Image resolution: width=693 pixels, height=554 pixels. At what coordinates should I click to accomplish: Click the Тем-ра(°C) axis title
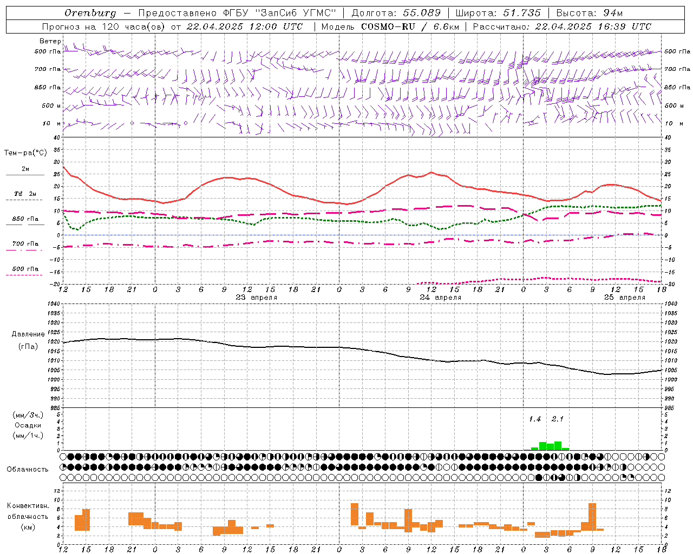25,153
